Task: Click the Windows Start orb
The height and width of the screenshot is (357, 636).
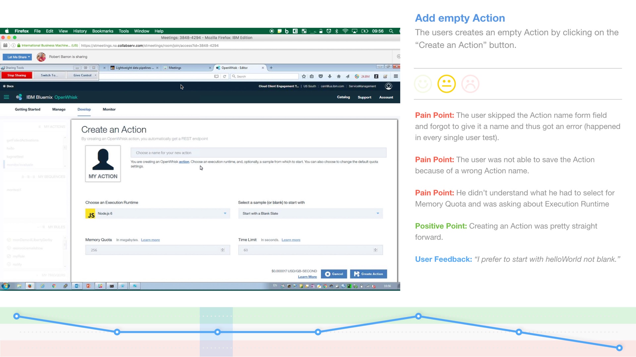Action: 6,286
